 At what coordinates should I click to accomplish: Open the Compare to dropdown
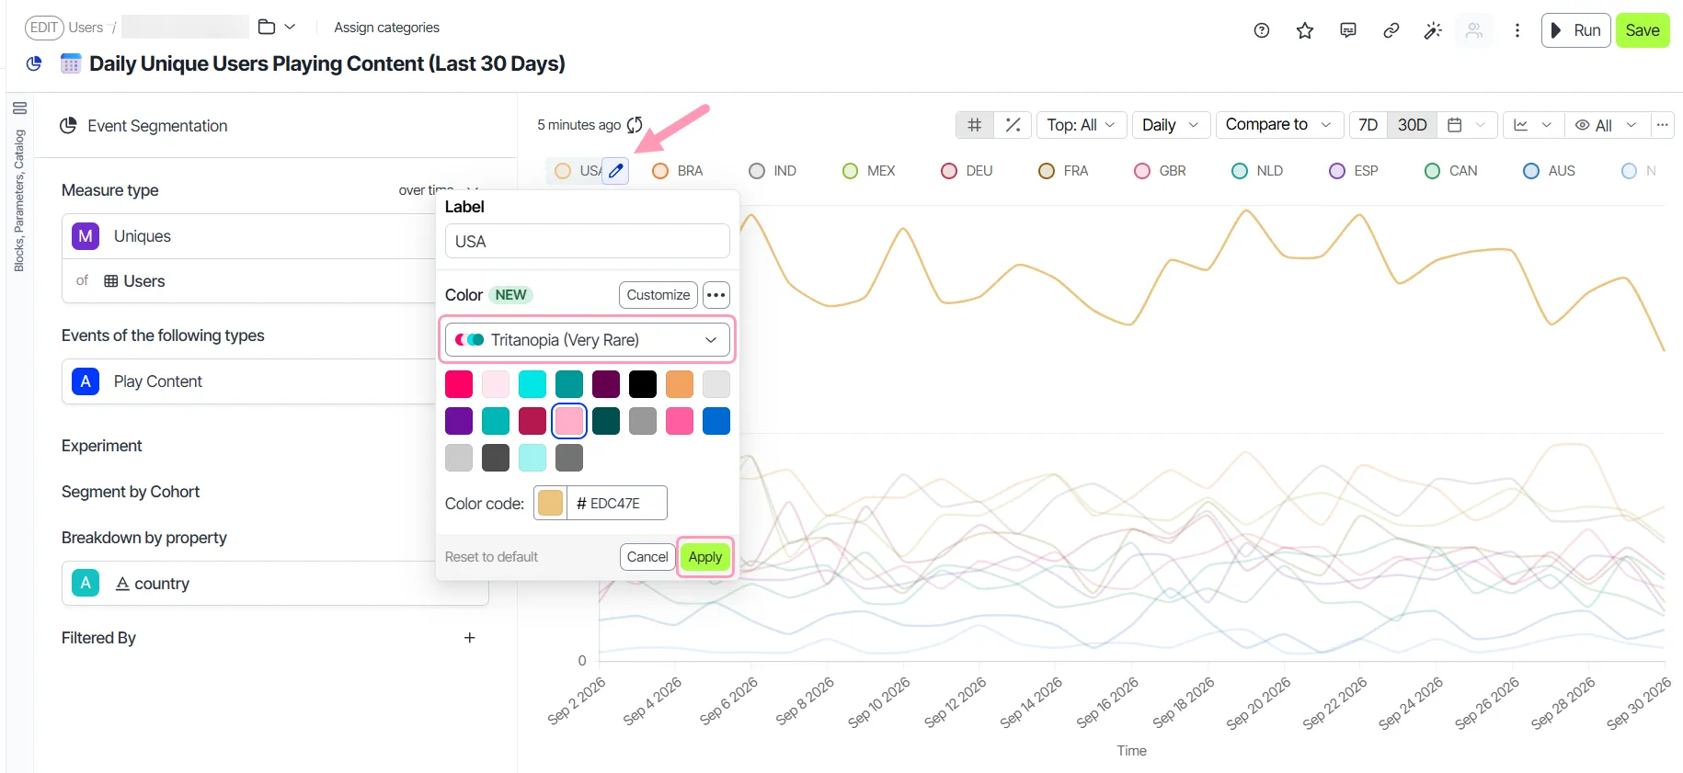click(x=1279, y=125)
